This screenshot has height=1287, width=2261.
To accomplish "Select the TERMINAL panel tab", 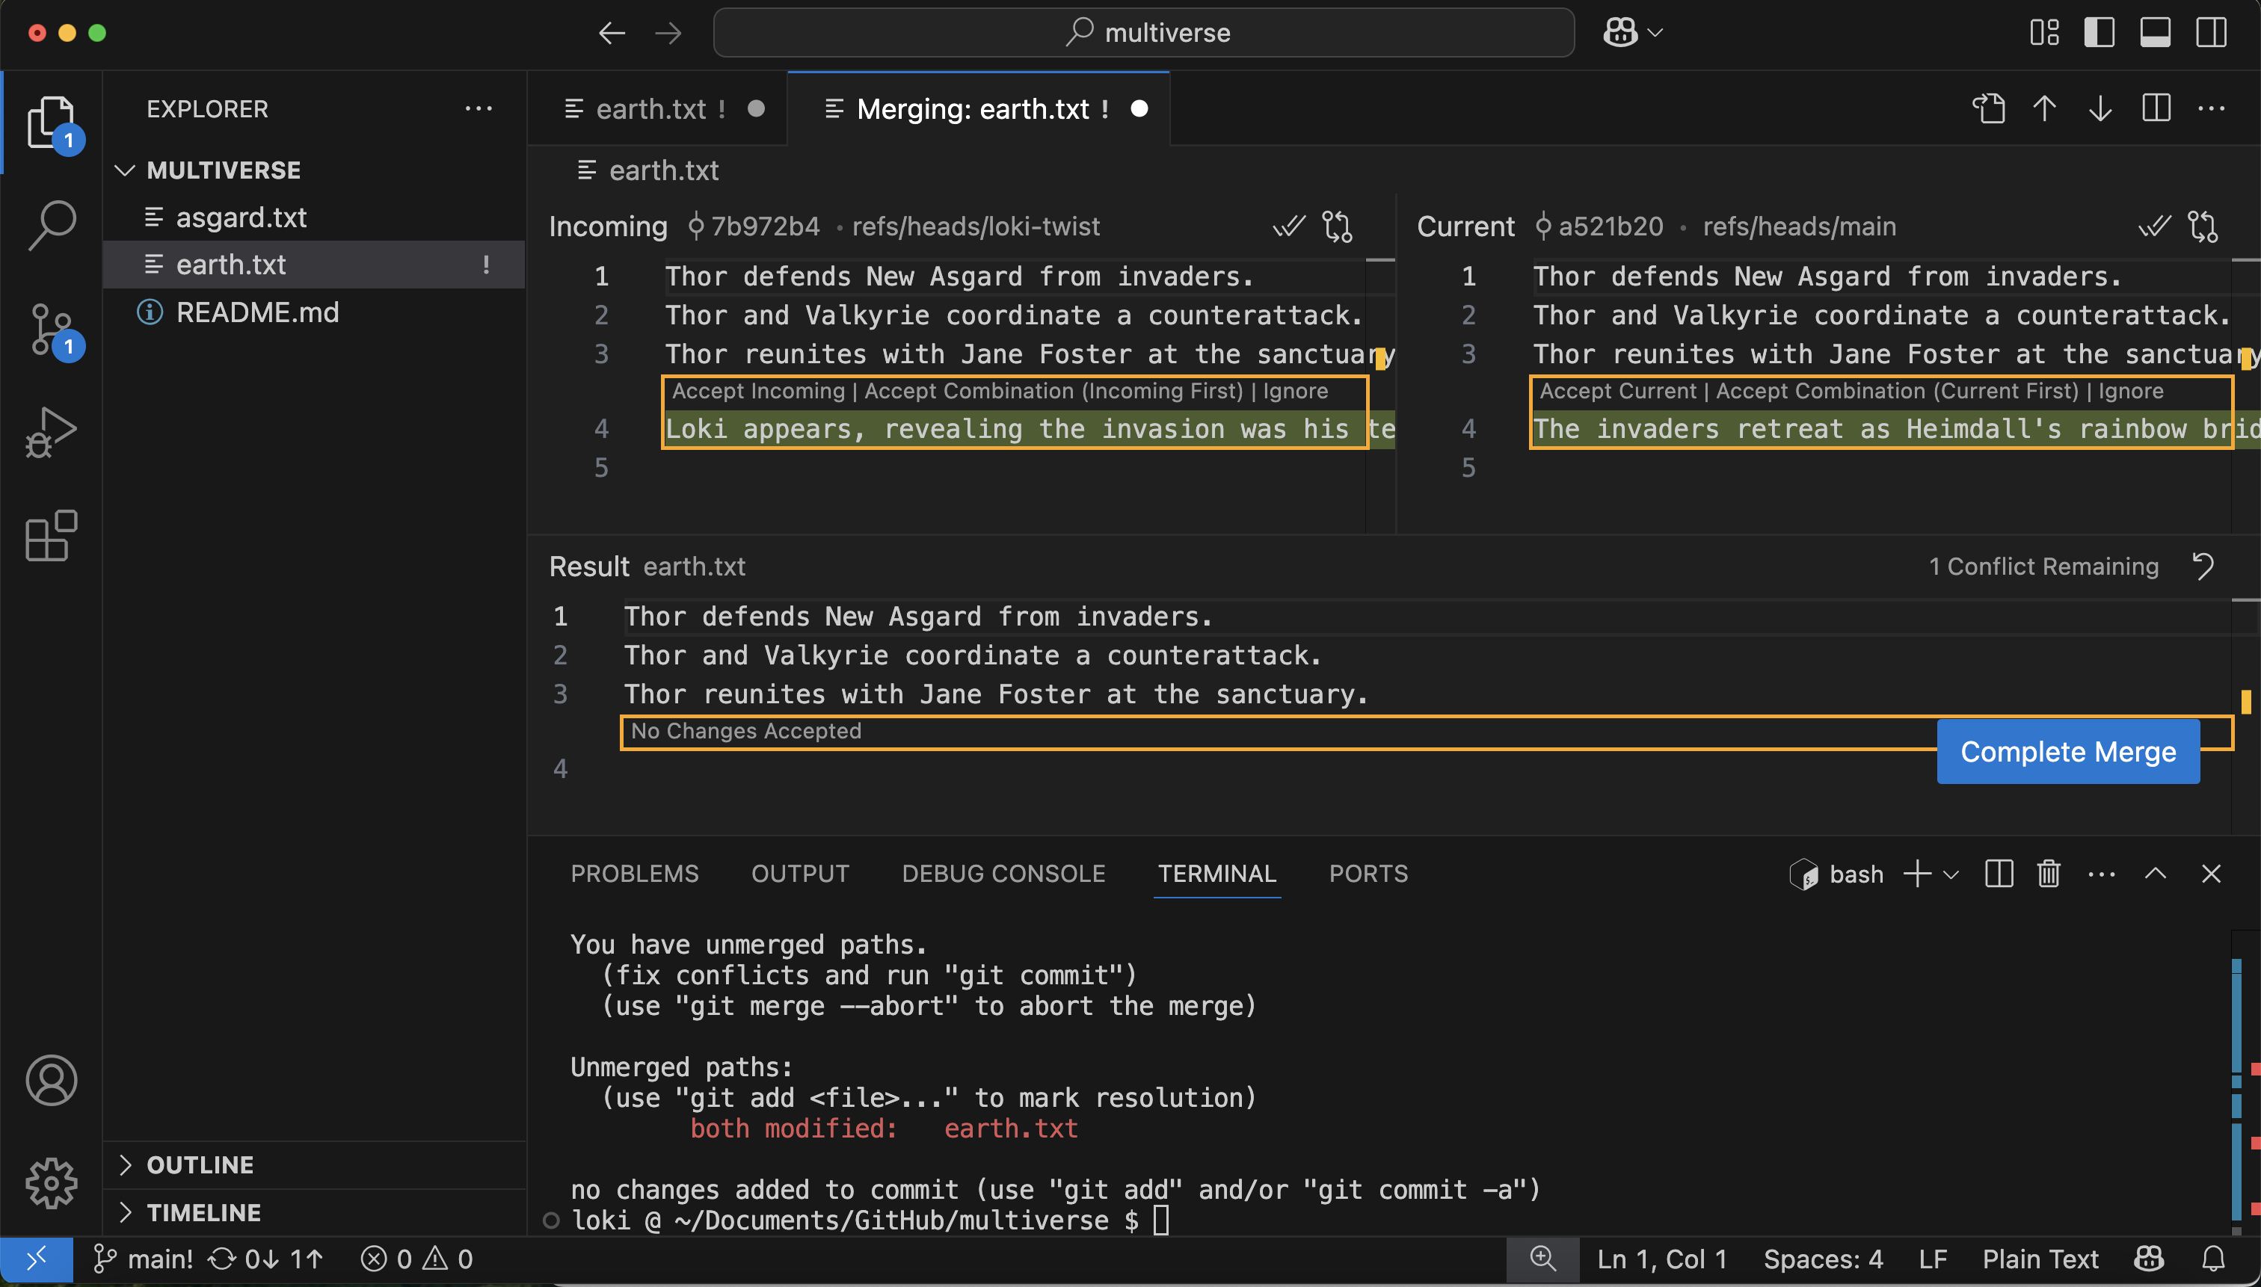I will pos(1217,873).
